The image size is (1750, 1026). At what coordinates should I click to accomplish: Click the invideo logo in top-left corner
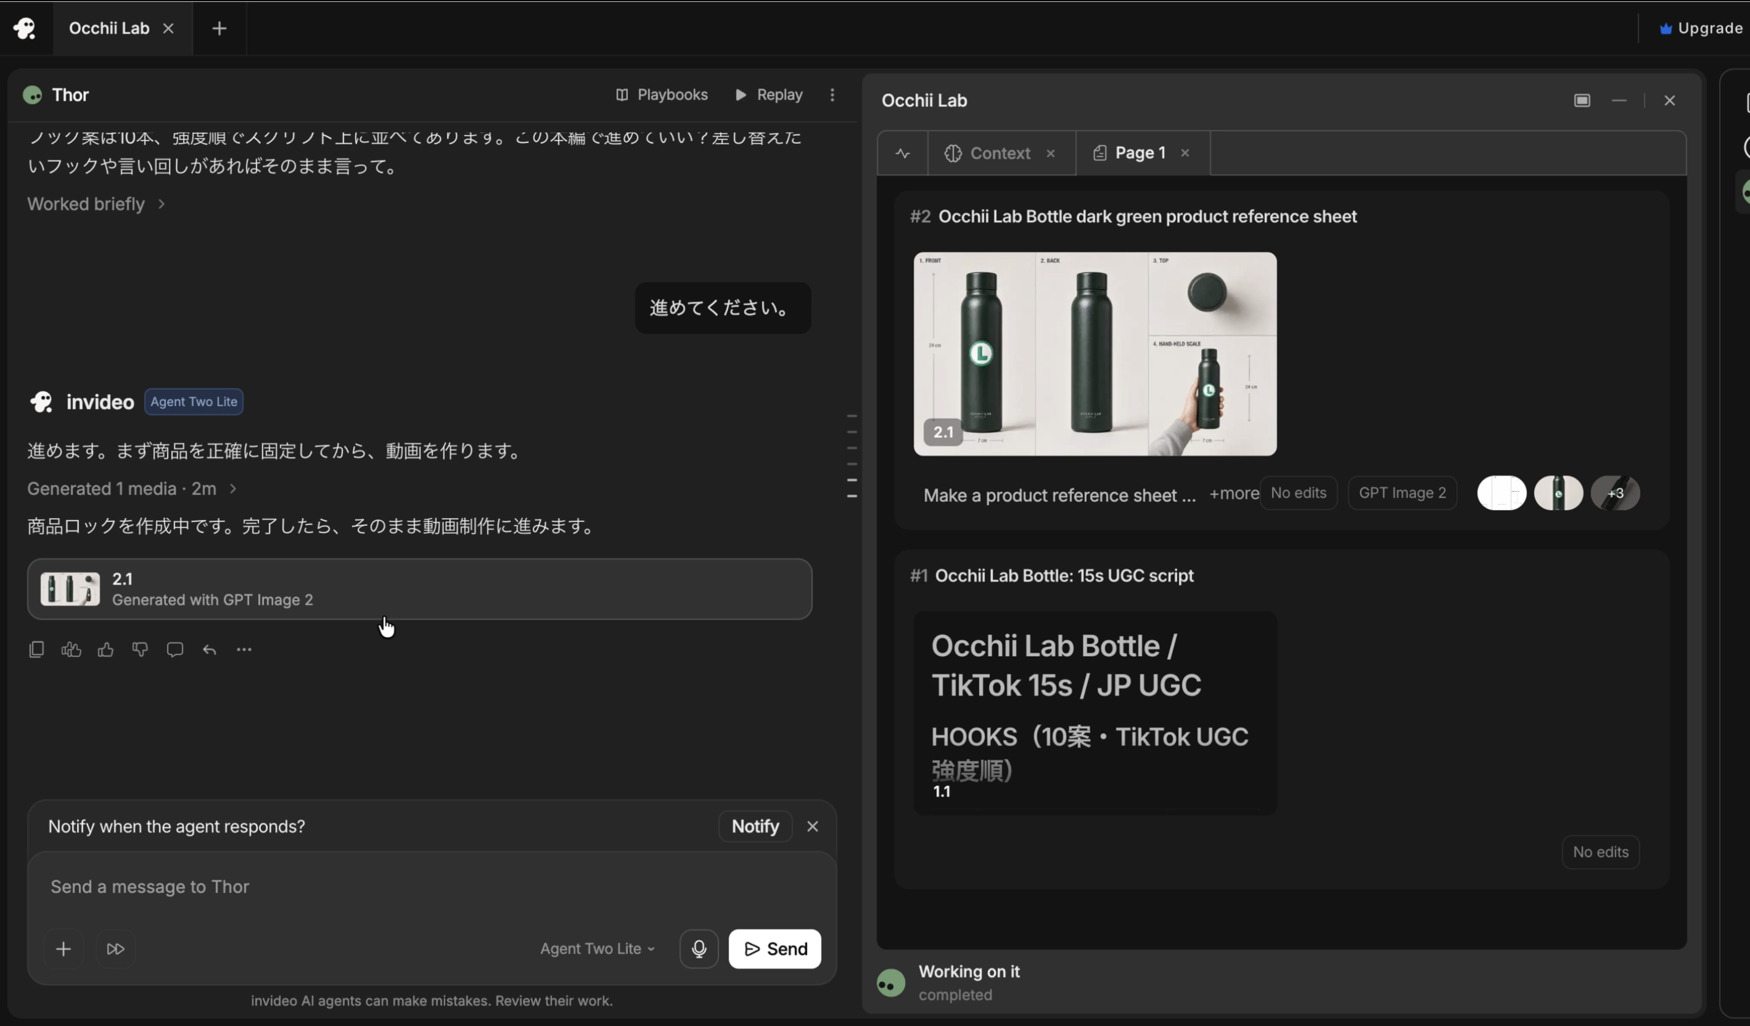25,28
